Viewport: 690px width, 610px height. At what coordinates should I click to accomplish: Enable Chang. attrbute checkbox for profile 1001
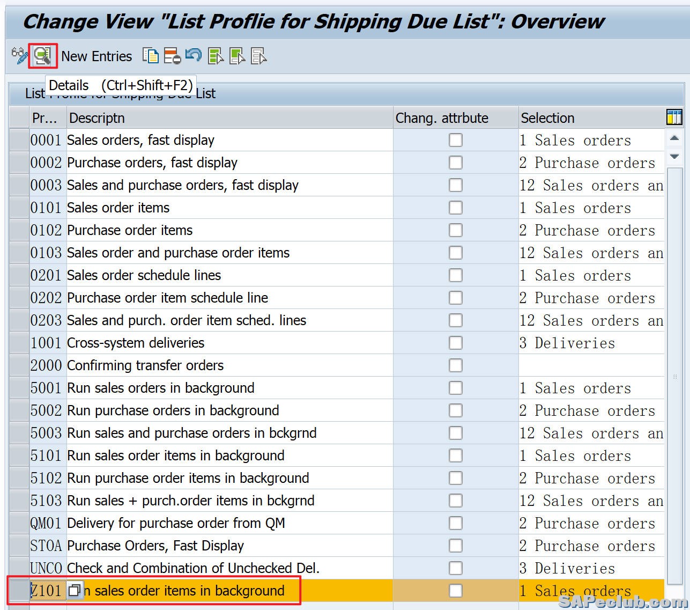[x=455, y=343]
